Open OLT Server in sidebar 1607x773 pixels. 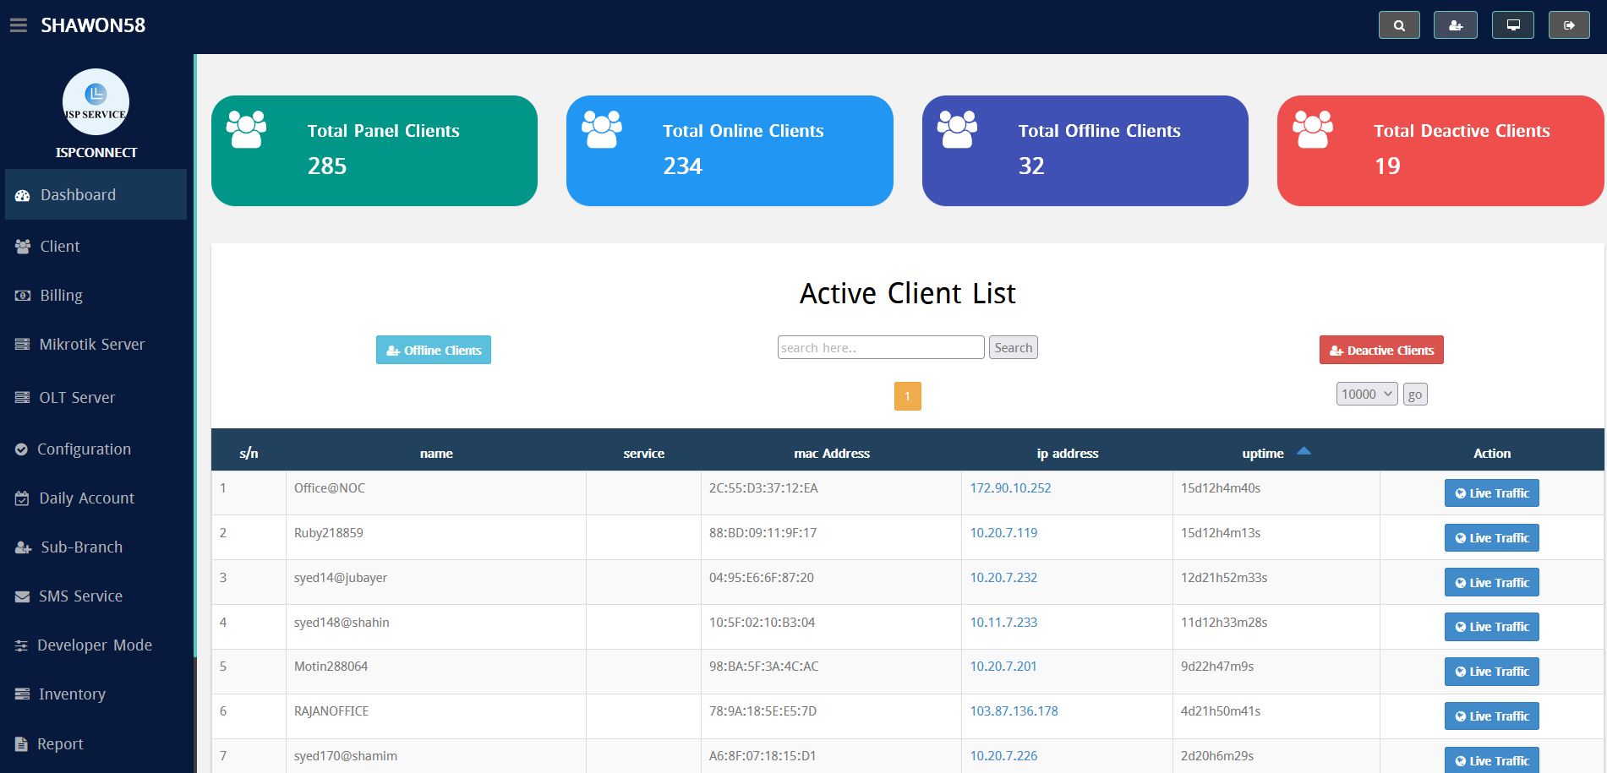[96, 397]
